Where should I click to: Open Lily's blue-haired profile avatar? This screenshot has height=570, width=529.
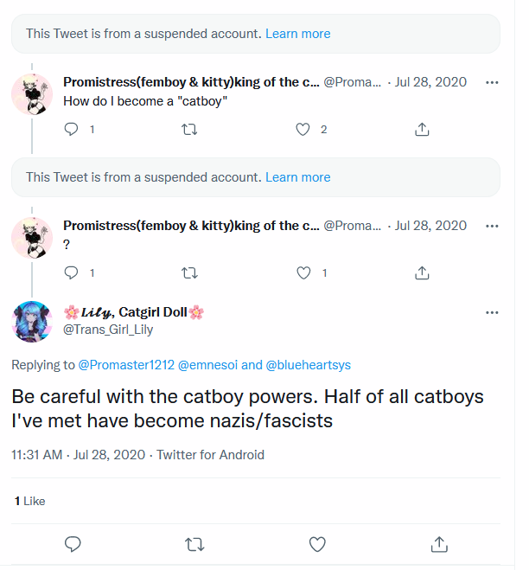pos(32,322)
